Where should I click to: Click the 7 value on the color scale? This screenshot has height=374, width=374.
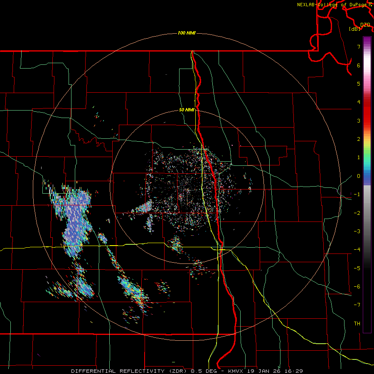[x=359, y=47]
